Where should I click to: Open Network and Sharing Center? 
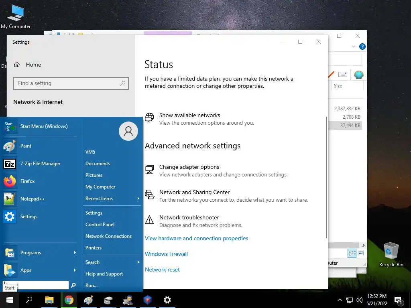tap(226, 196)
